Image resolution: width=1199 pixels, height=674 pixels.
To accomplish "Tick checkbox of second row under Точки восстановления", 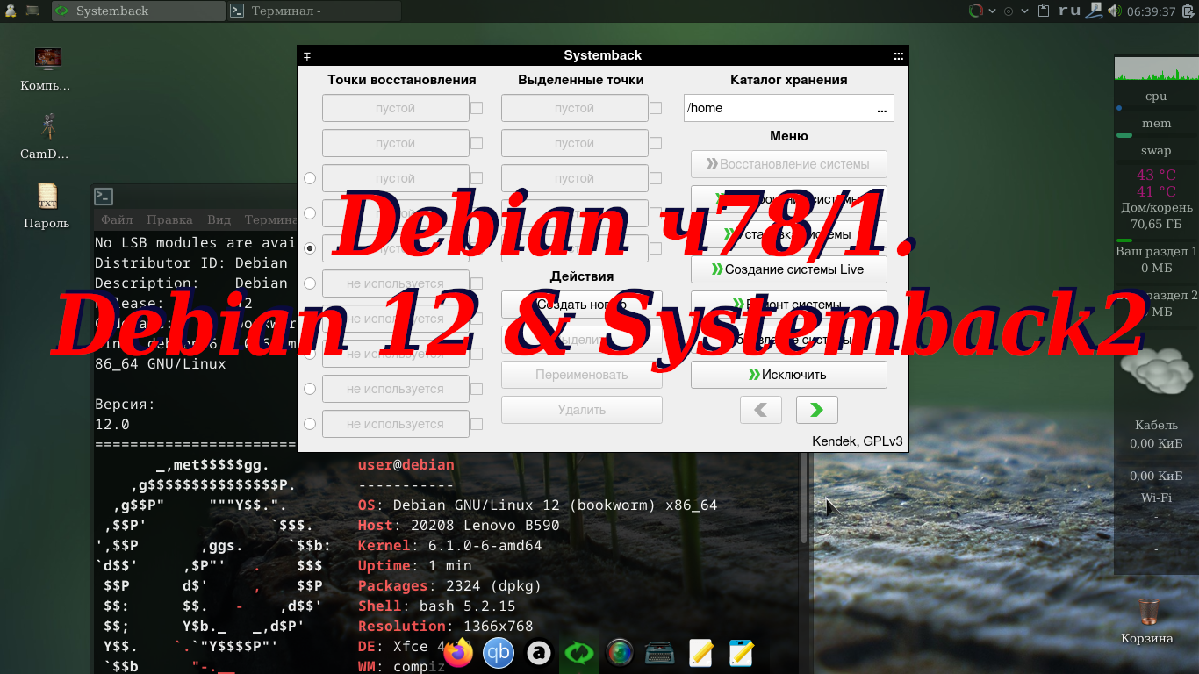I will [477, 143].
